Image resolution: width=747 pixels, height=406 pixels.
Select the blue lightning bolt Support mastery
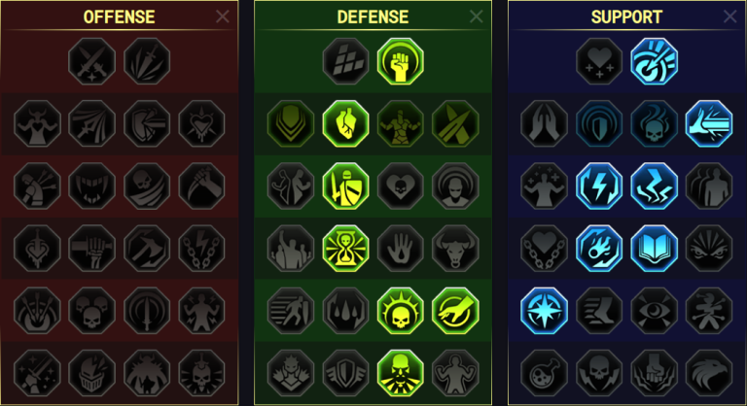click(599, 186)
